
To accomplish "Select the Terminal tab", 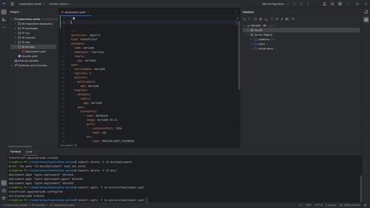I will coord(15,151).
